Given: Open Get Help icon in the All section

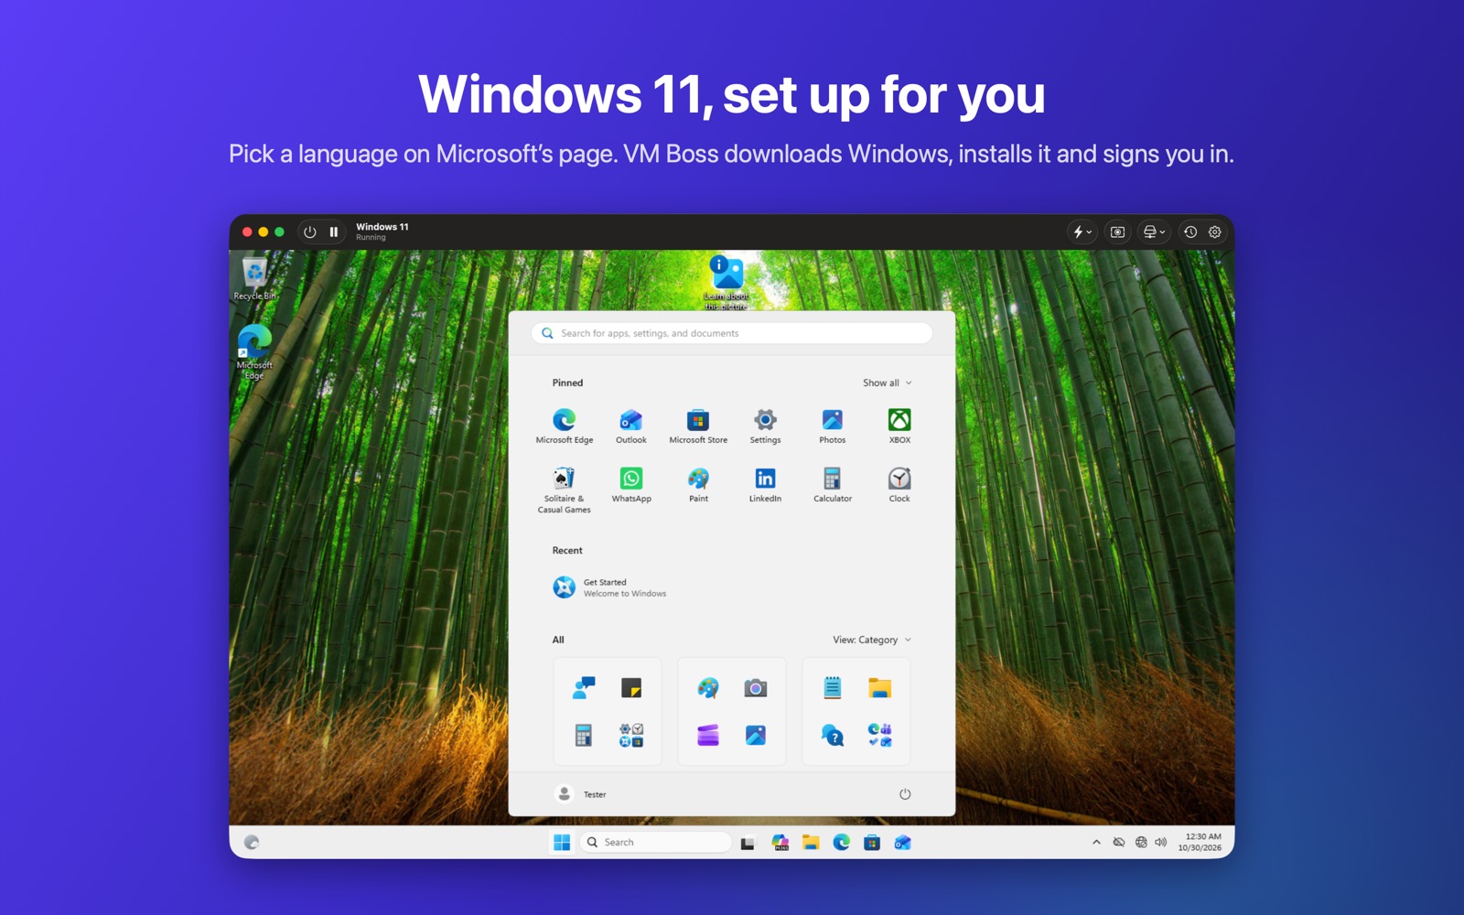Looking at the screenshot, I should tap(833, 735).
